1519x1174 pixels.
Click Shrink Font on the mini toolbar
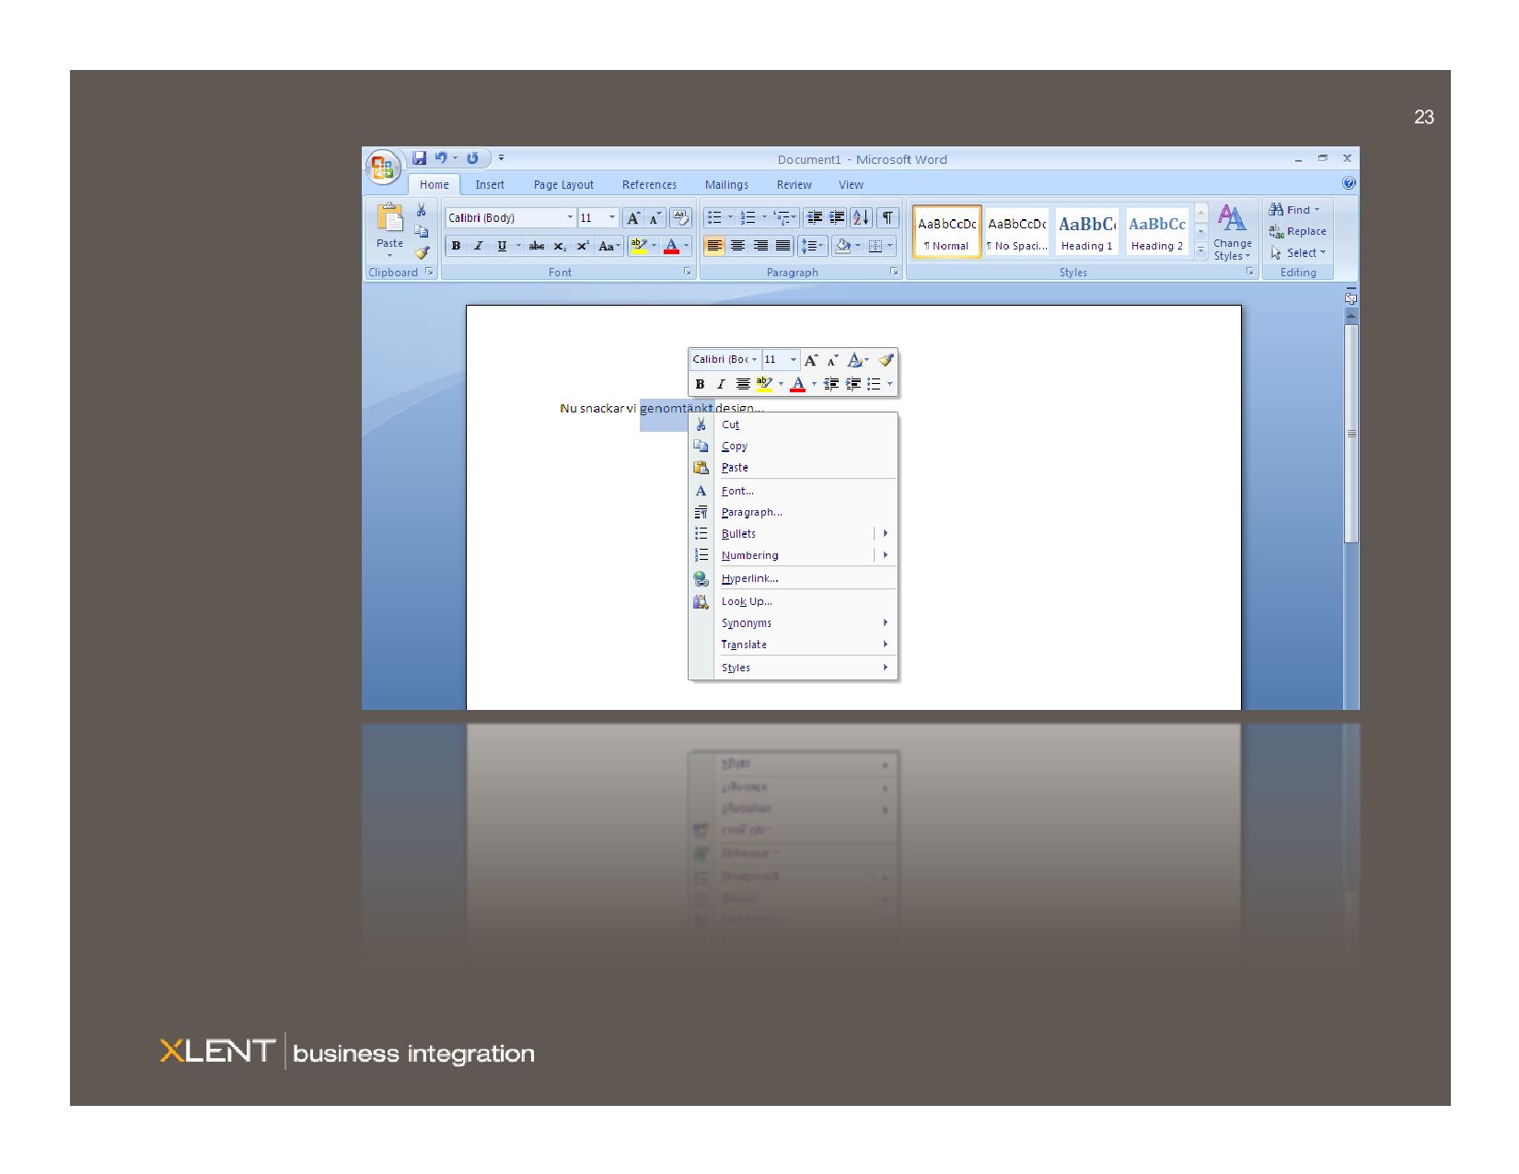[833, 360]
